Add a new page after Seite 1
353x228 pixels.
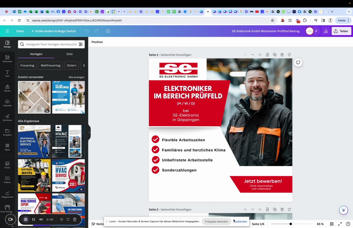[x=289, y=55]
